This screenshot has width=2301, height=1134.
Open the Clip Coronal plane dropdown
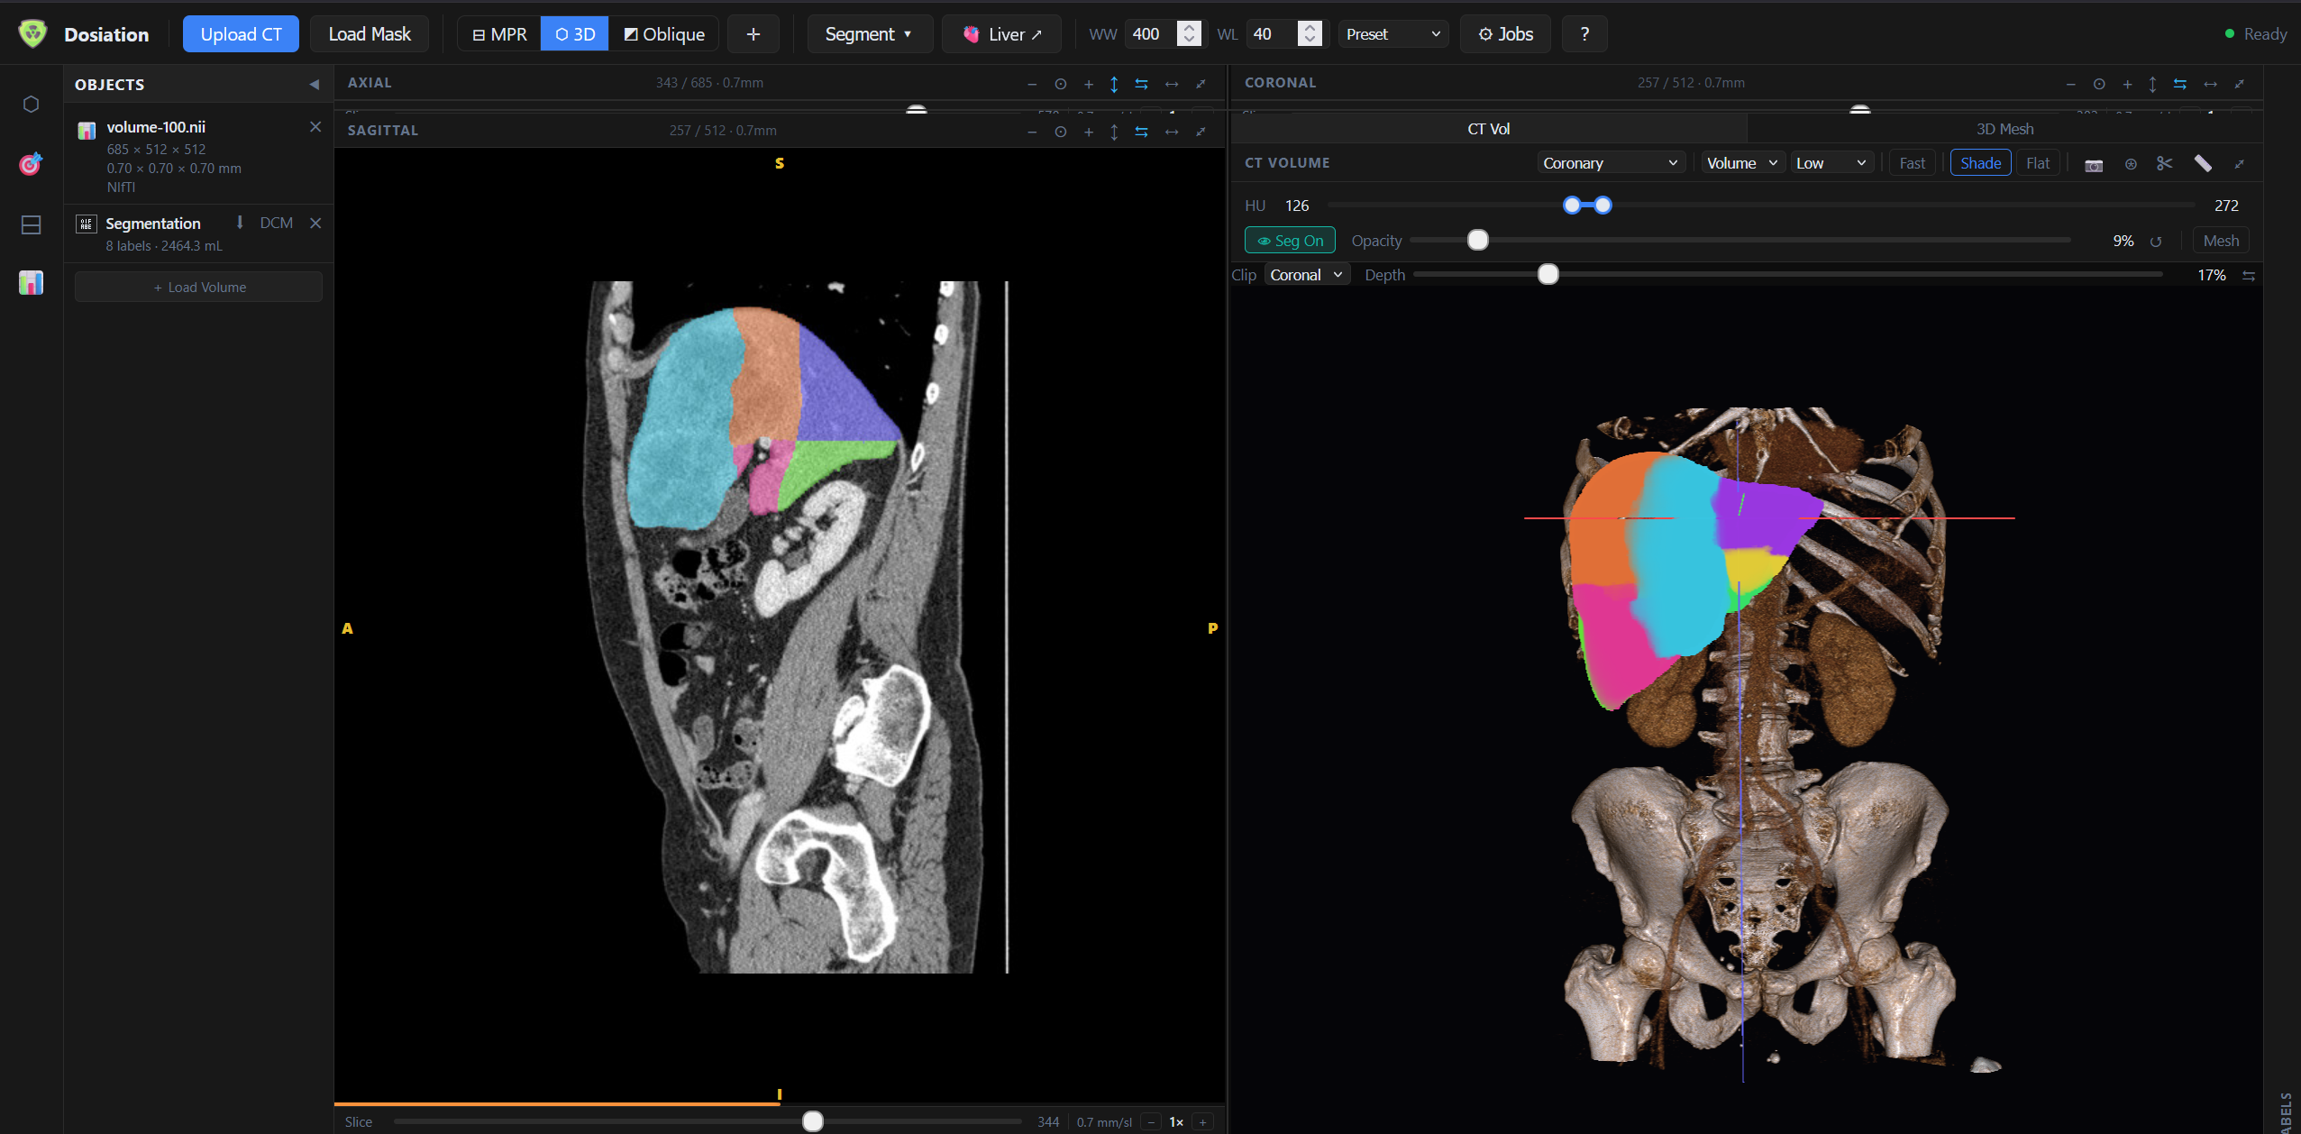[x=1307, y=275]
